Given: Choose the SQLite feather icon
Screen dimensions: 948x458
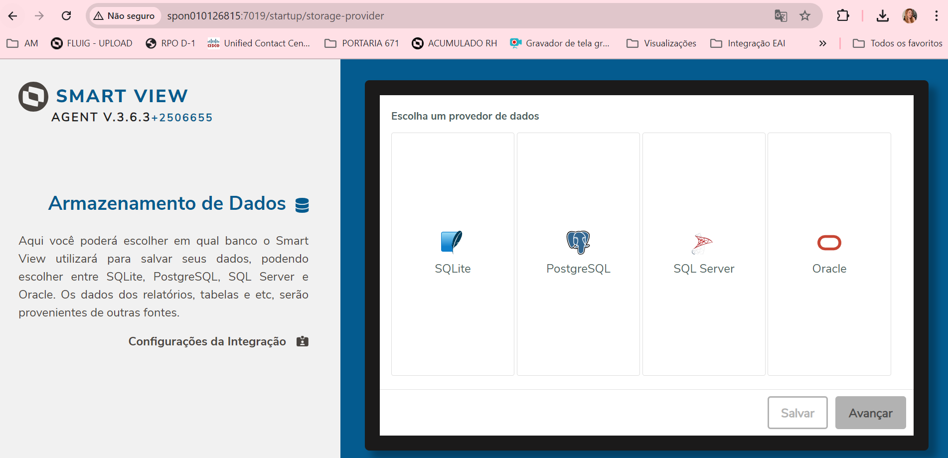Looking at the screenshot, I should click(452, 242).
